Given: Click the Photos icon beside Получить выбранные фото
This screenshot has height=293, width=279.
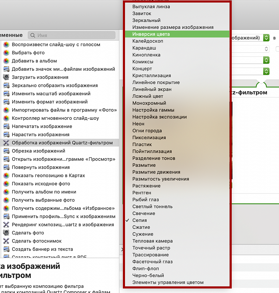Looking at the screenshot, I should click(6, 200).
